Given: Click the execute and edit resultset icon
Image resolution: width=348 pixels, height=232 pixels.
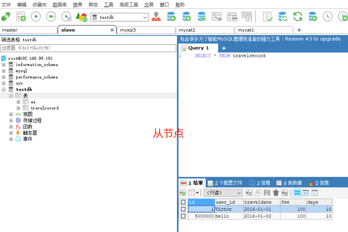Looking at the screenshot, I should (66, 17).
